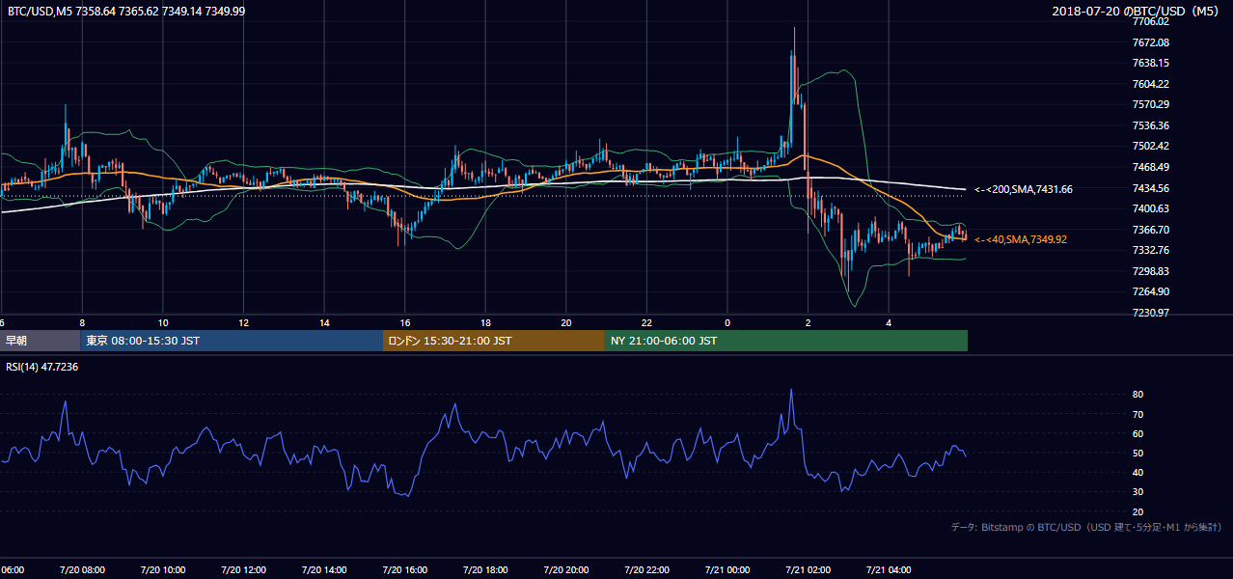Click RSI axis level 70
The image size is (1233, 579).
tap(1137, 415)
